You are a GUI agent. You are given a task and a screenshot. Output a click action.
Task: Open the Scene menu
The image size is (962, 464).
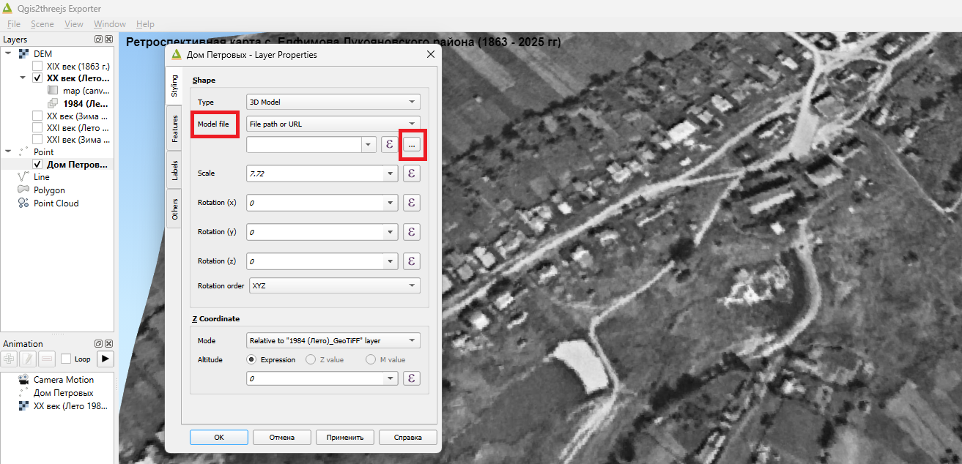(x=42, y=24)
